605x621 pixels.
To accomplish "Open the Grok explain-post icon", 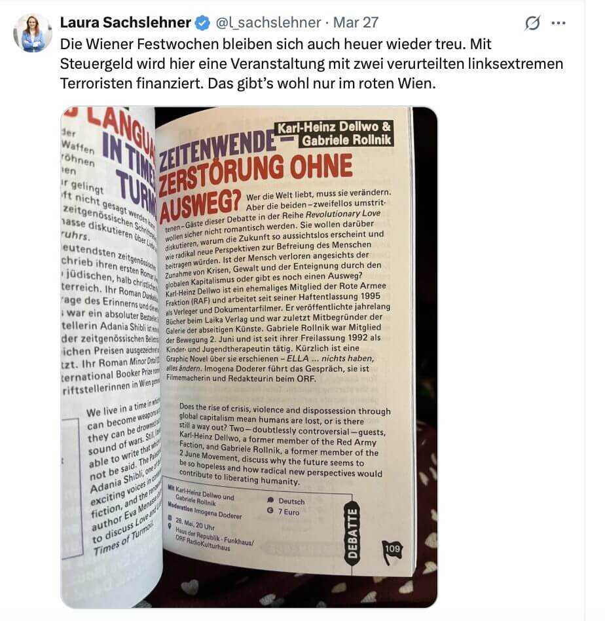I will coord(532,23).
